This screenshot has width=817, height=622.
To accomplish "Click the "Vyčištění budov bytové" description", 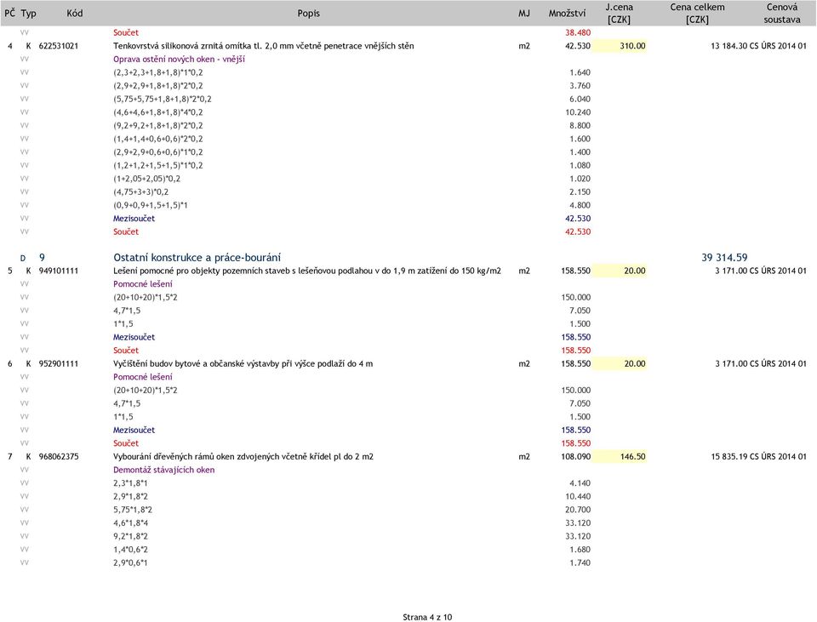I will 243,363.
